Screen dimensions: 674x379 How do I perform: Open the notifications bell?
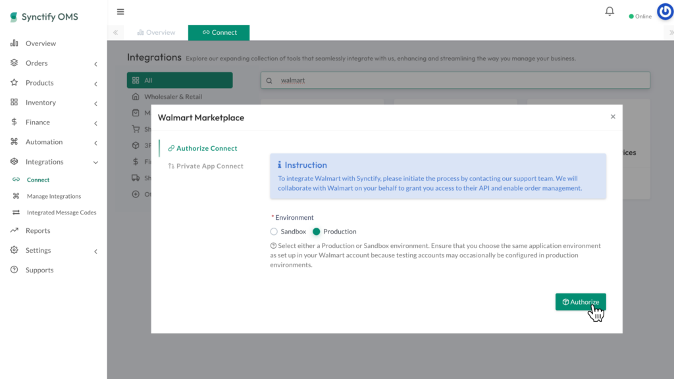pyautogui.click(x=609, y=11)
